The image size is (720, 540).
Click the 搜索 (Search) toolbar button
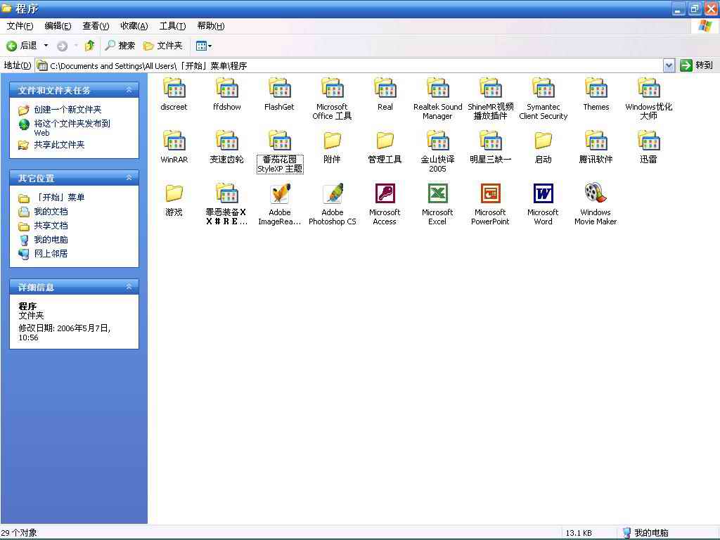(x=120, y=46)
